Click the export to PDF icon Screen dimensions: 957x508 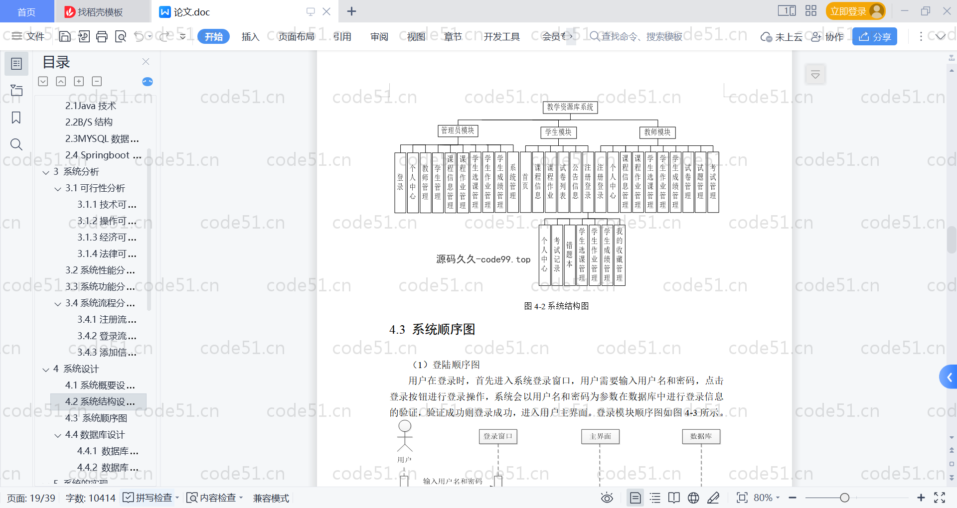(84, 36)
